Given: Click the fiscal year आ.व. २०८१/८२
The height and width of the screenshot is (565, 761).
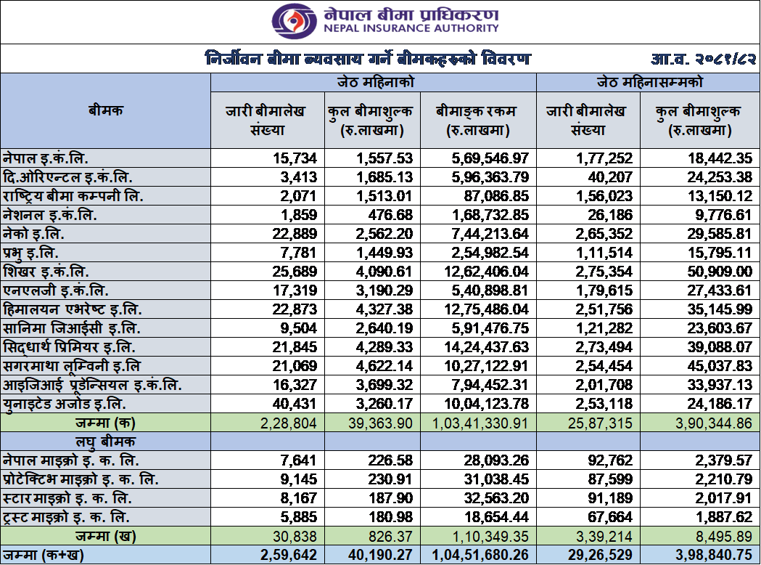Looking at the screenshot, I should (704, 60).
